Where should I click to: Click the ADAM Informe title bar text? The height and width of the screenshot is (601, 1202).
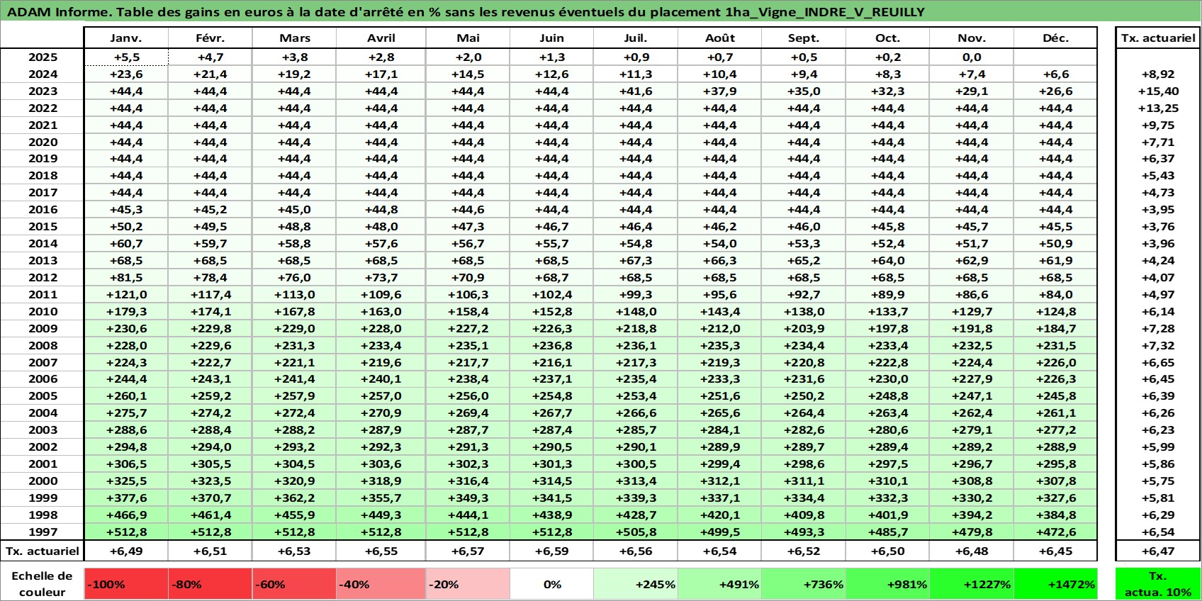(x=466, y=12)
